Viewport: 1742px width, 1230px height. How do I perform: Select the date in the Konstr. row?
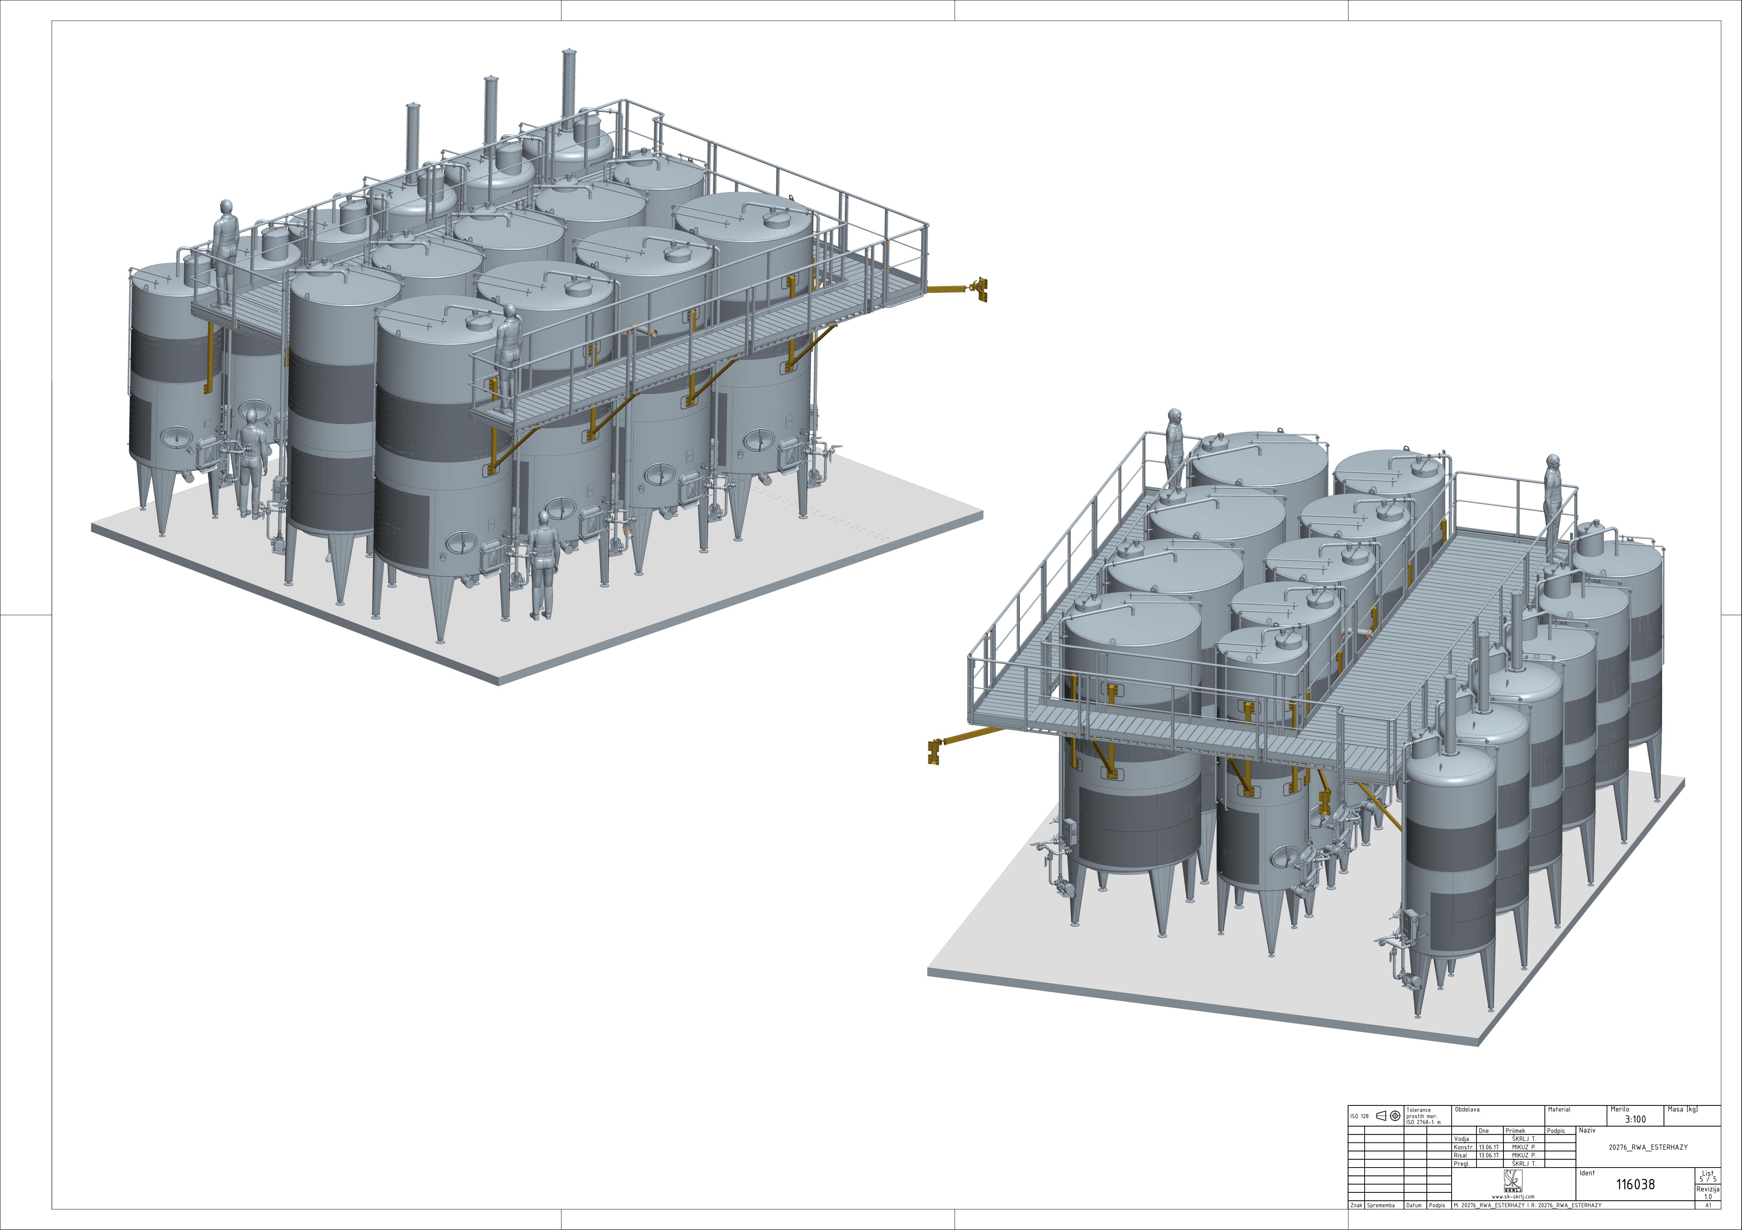[1488, 1147]
